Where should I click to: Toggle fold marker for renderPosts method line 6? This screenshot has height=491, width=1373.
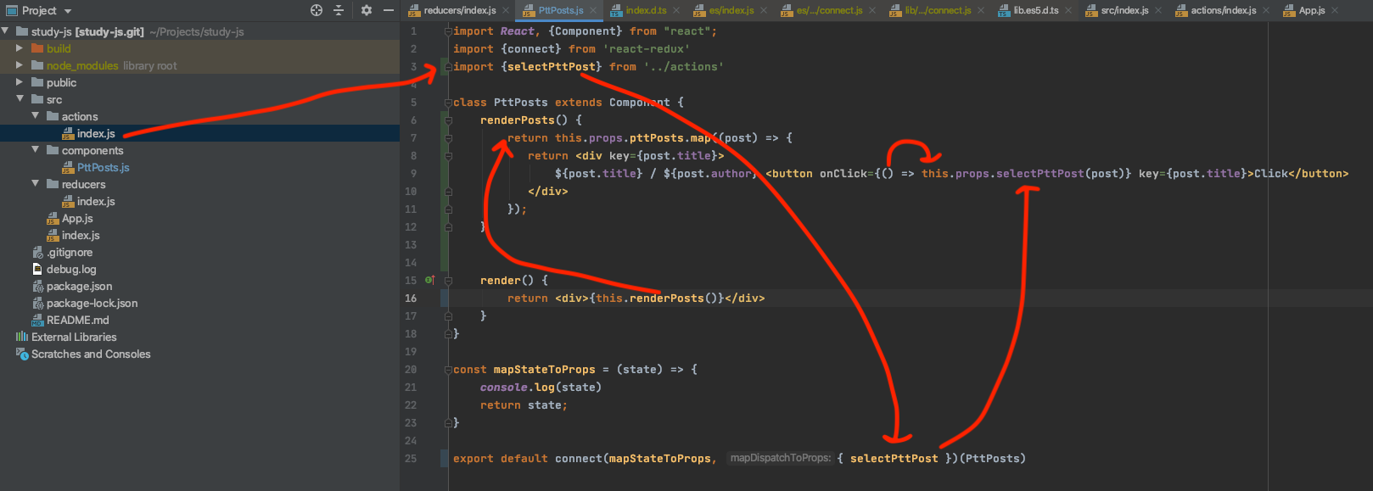[x=448, y=120]
